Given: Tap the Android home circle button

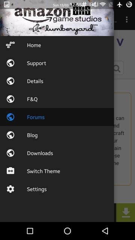Looking at the screenshot, I should pyautogui.click(x=67, y=231).
